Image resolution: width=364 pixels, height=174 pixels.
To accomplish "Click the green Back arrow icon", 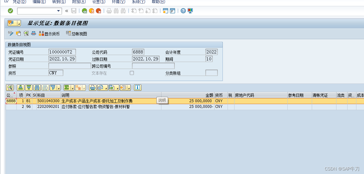I will point(85,11).
